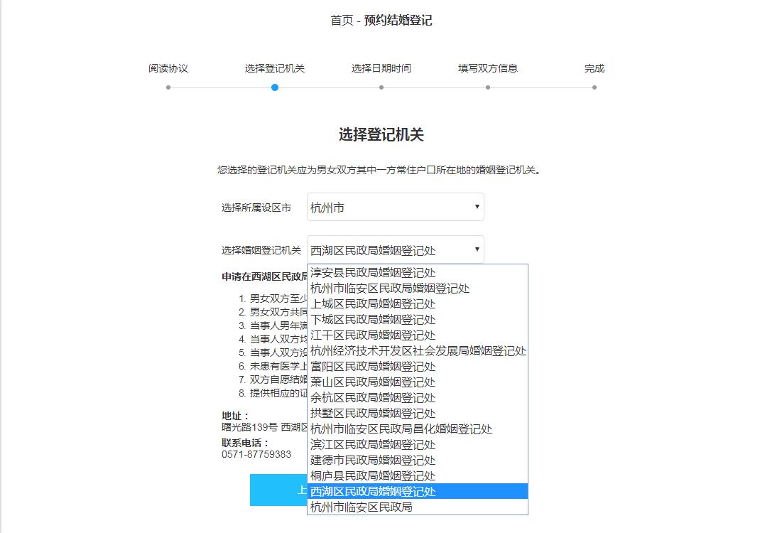Select 桐庐县民政局婚姻登记处 option
The image size is (760, 533).
coord(418,475)
